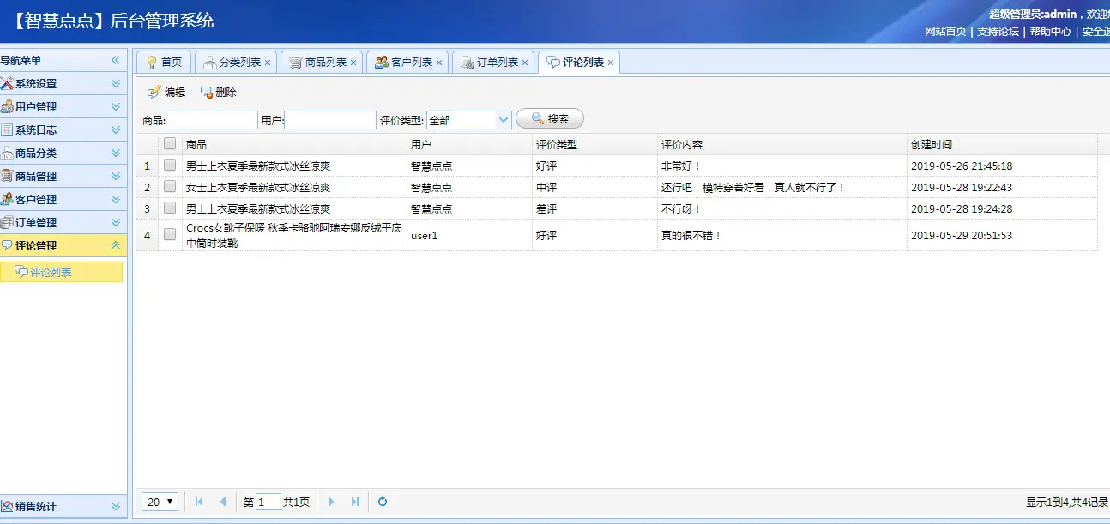
Task: Go to next page in pager
Action: pos(331,502)
